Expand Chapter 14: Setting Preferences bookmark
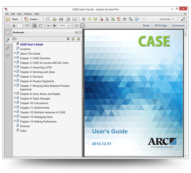The height and width of the screenshot is (173, 191). pyautogui.click(x=15, y=121)
